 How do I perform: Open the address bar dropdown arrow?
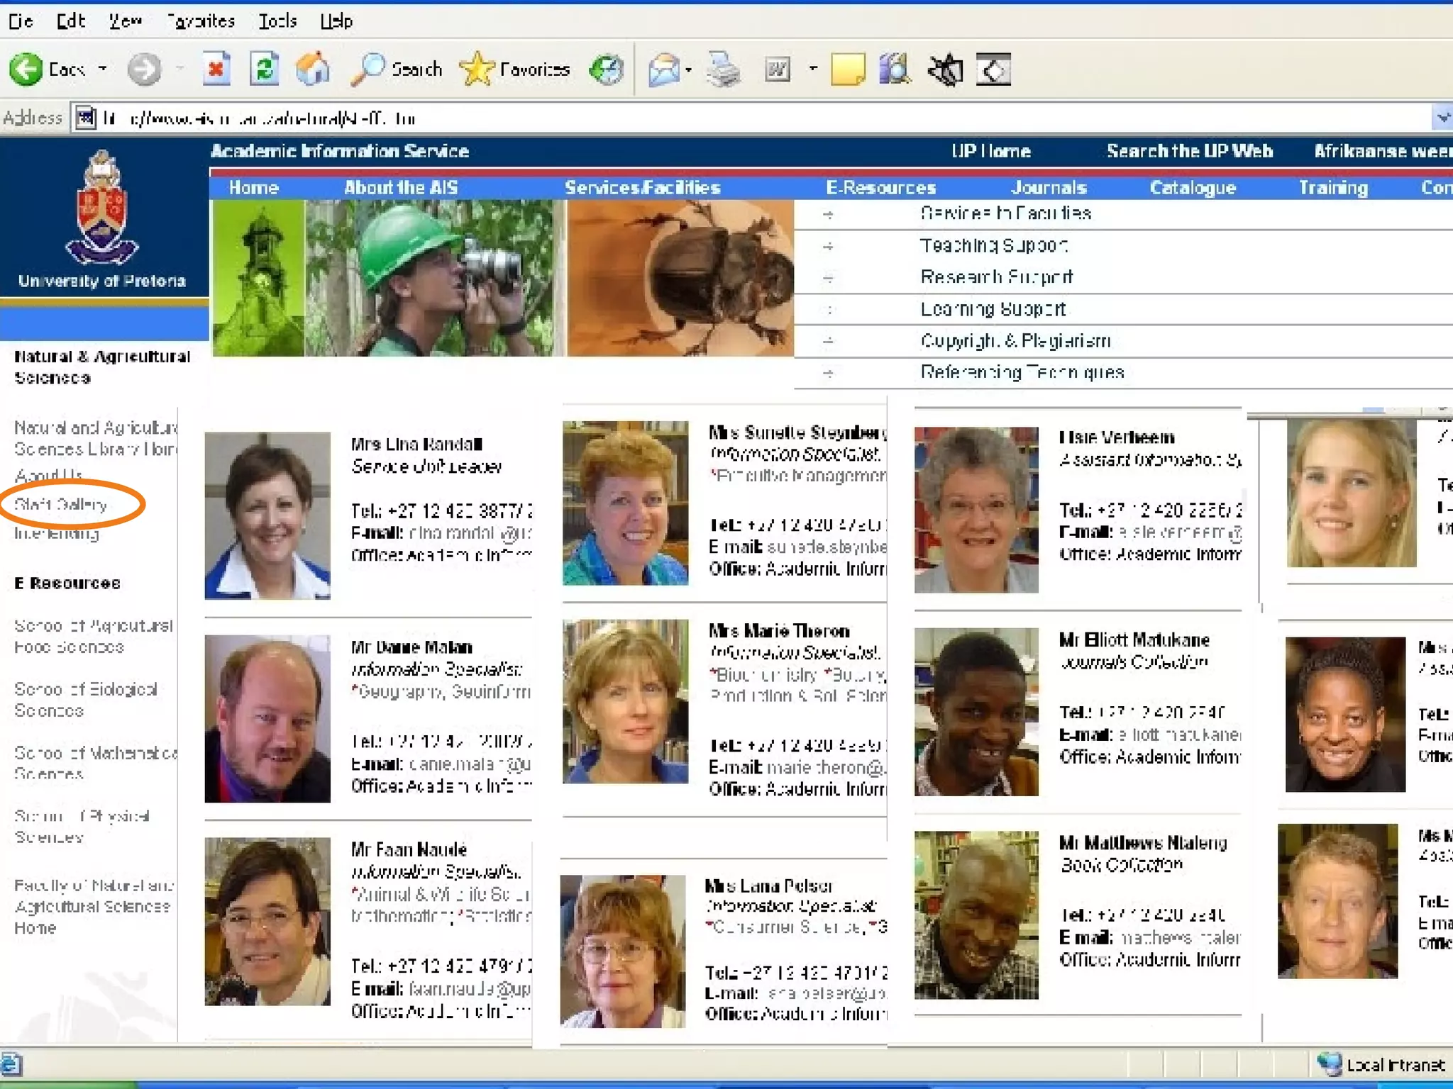1442,118
